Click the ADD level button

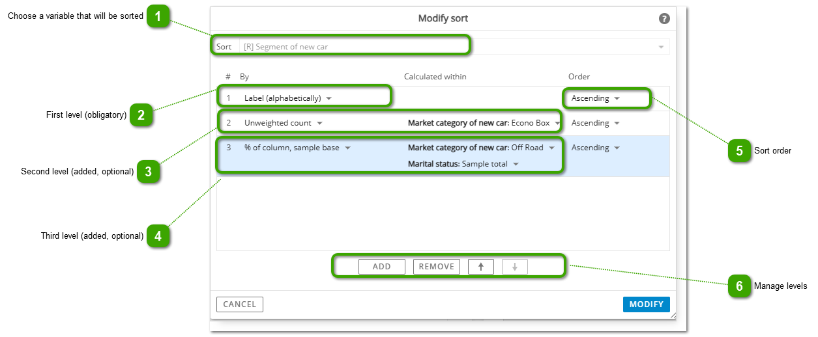pyautogui.click(x=382, y=267)
